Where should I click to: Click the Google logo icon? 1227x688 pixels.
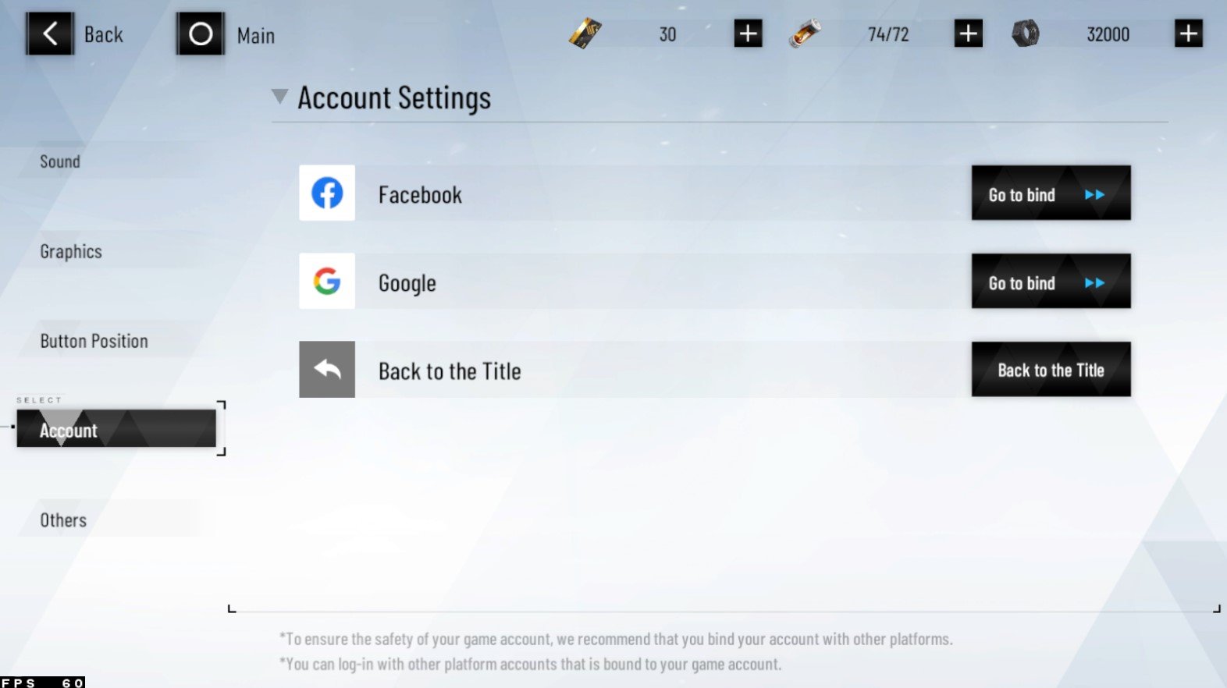tap(327, 281)
